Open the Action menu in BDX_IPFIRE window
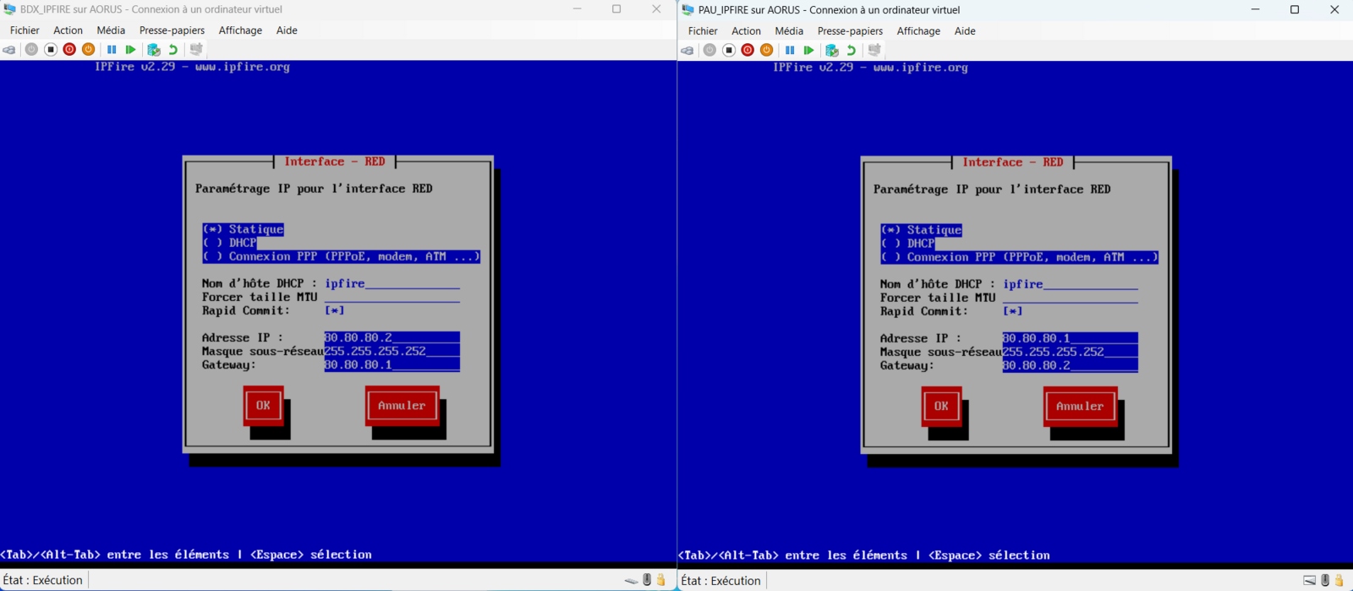 68,30
